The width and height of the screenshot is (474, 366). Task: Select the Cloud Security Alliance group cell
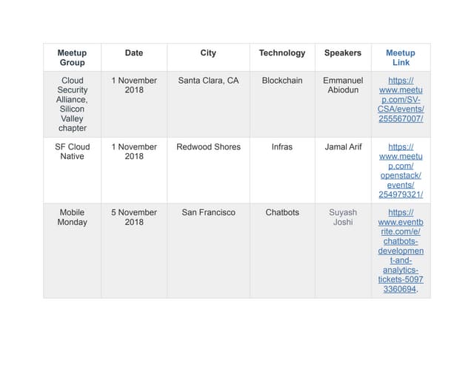coord(72,104)
